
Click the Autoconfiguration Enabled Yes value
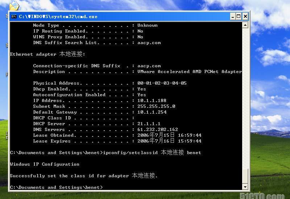coord(141,95)
